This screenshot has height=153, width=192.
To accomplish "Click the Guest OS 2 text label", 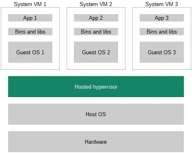I will pyautogui.click(x=96, y=52).
